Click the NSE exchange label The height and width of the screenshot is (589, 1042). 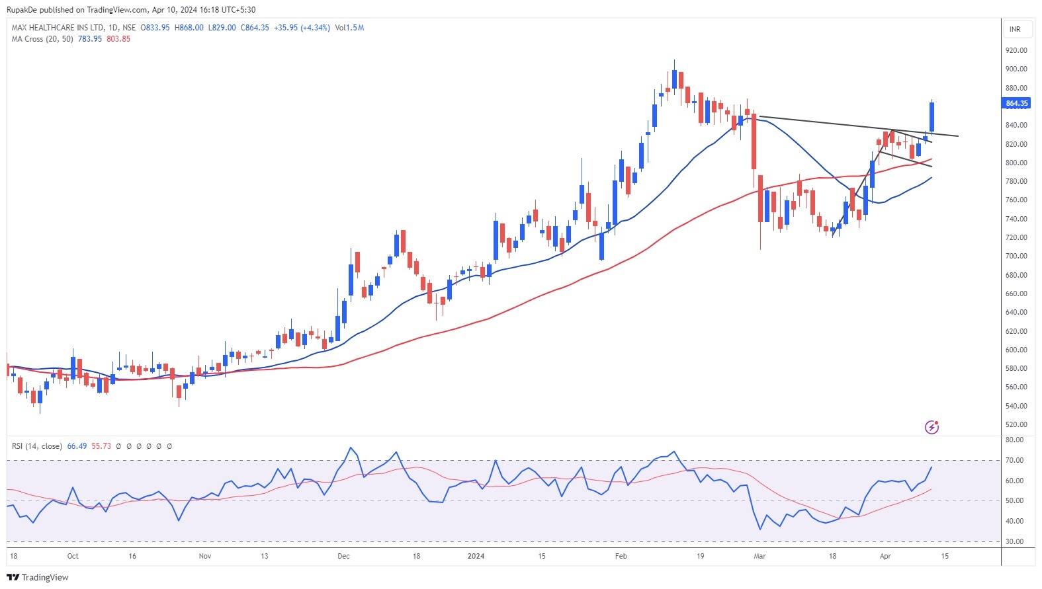click(129, 28)
